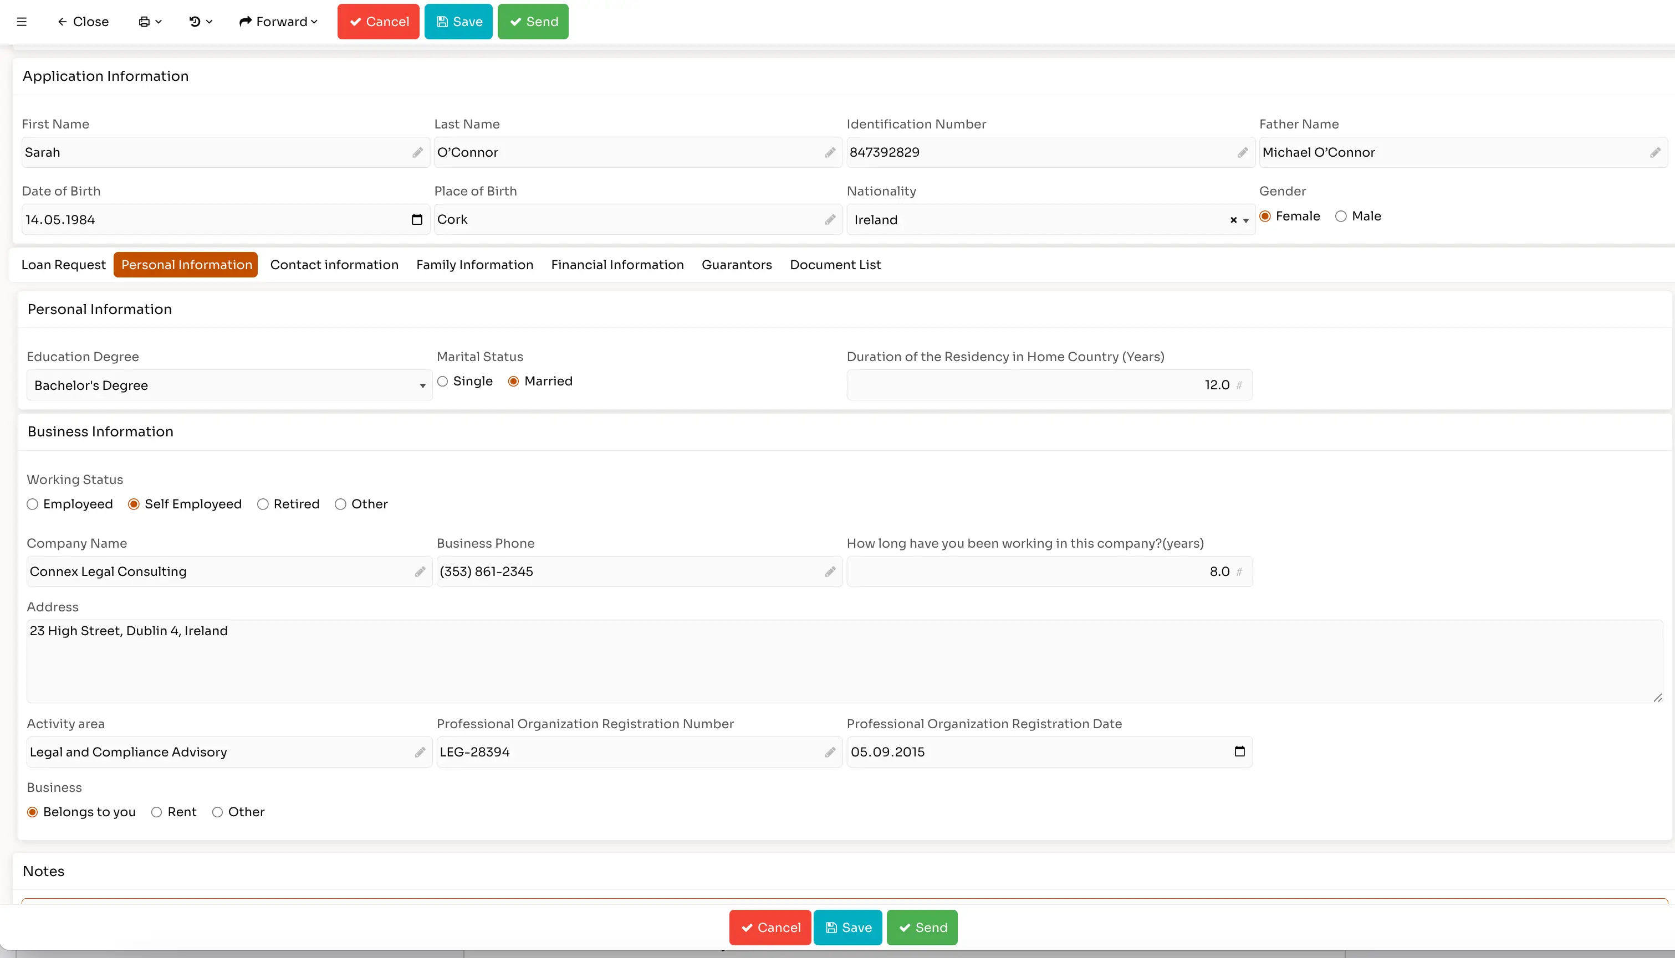Image resolution: width=1675 pixels, height=958 pixels.
Task: Click the history icon in toolbar
Action: 195,22
